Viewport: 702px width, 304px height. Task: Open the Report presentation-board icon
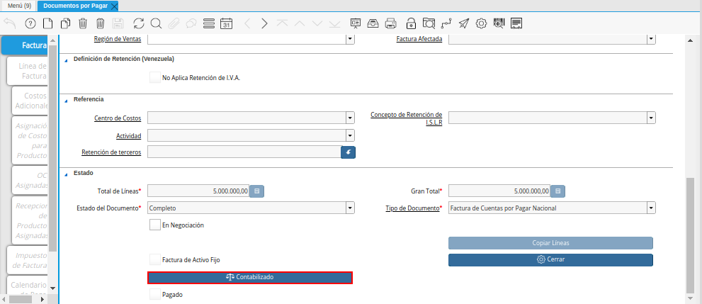click(356, 23)
